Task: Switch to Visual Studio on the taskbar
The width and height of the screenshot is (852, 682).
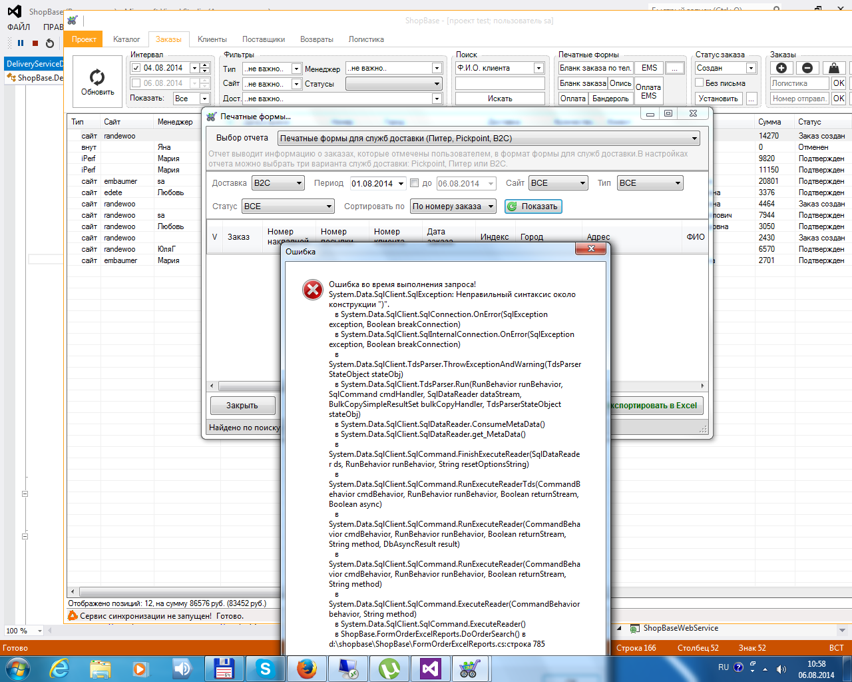Action: click(x=430, y=668)
